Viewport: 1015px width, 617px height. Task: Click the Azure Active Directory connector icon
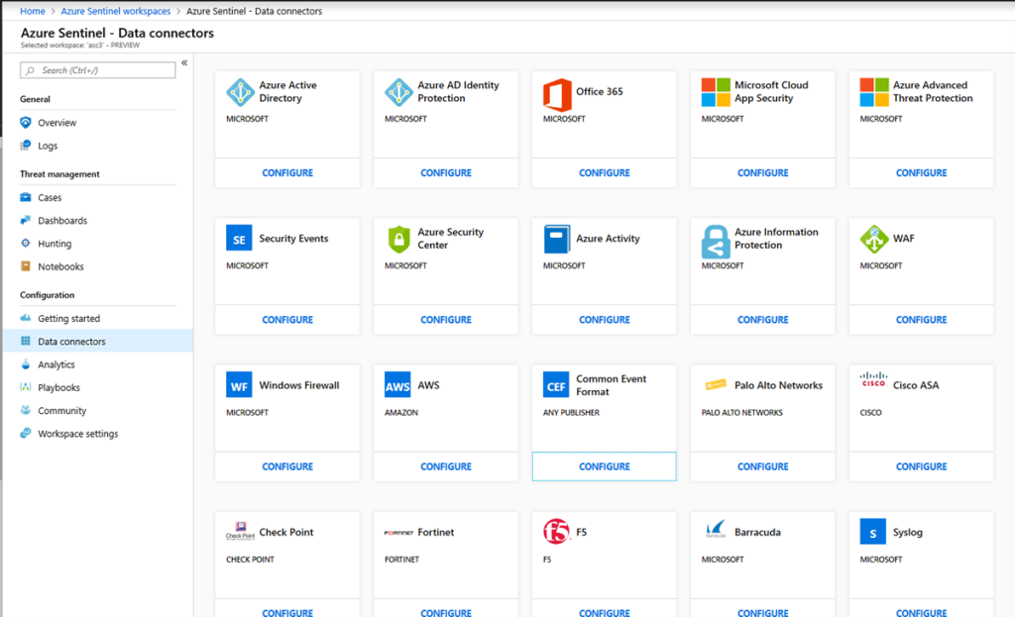point(240,92)
